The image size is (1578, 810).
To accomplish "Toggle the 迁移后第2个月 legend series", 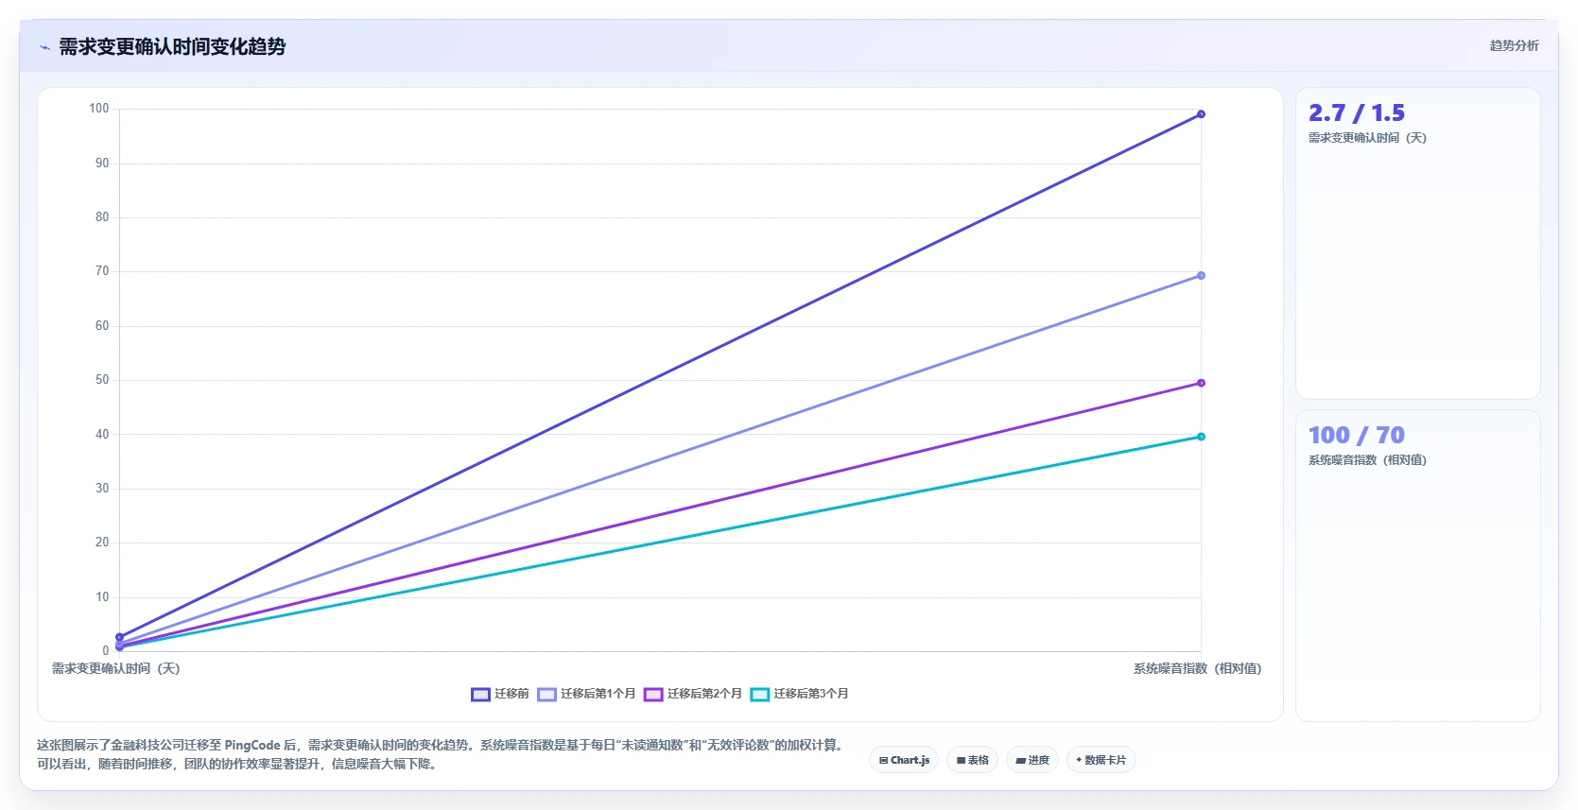I will 693,694.
